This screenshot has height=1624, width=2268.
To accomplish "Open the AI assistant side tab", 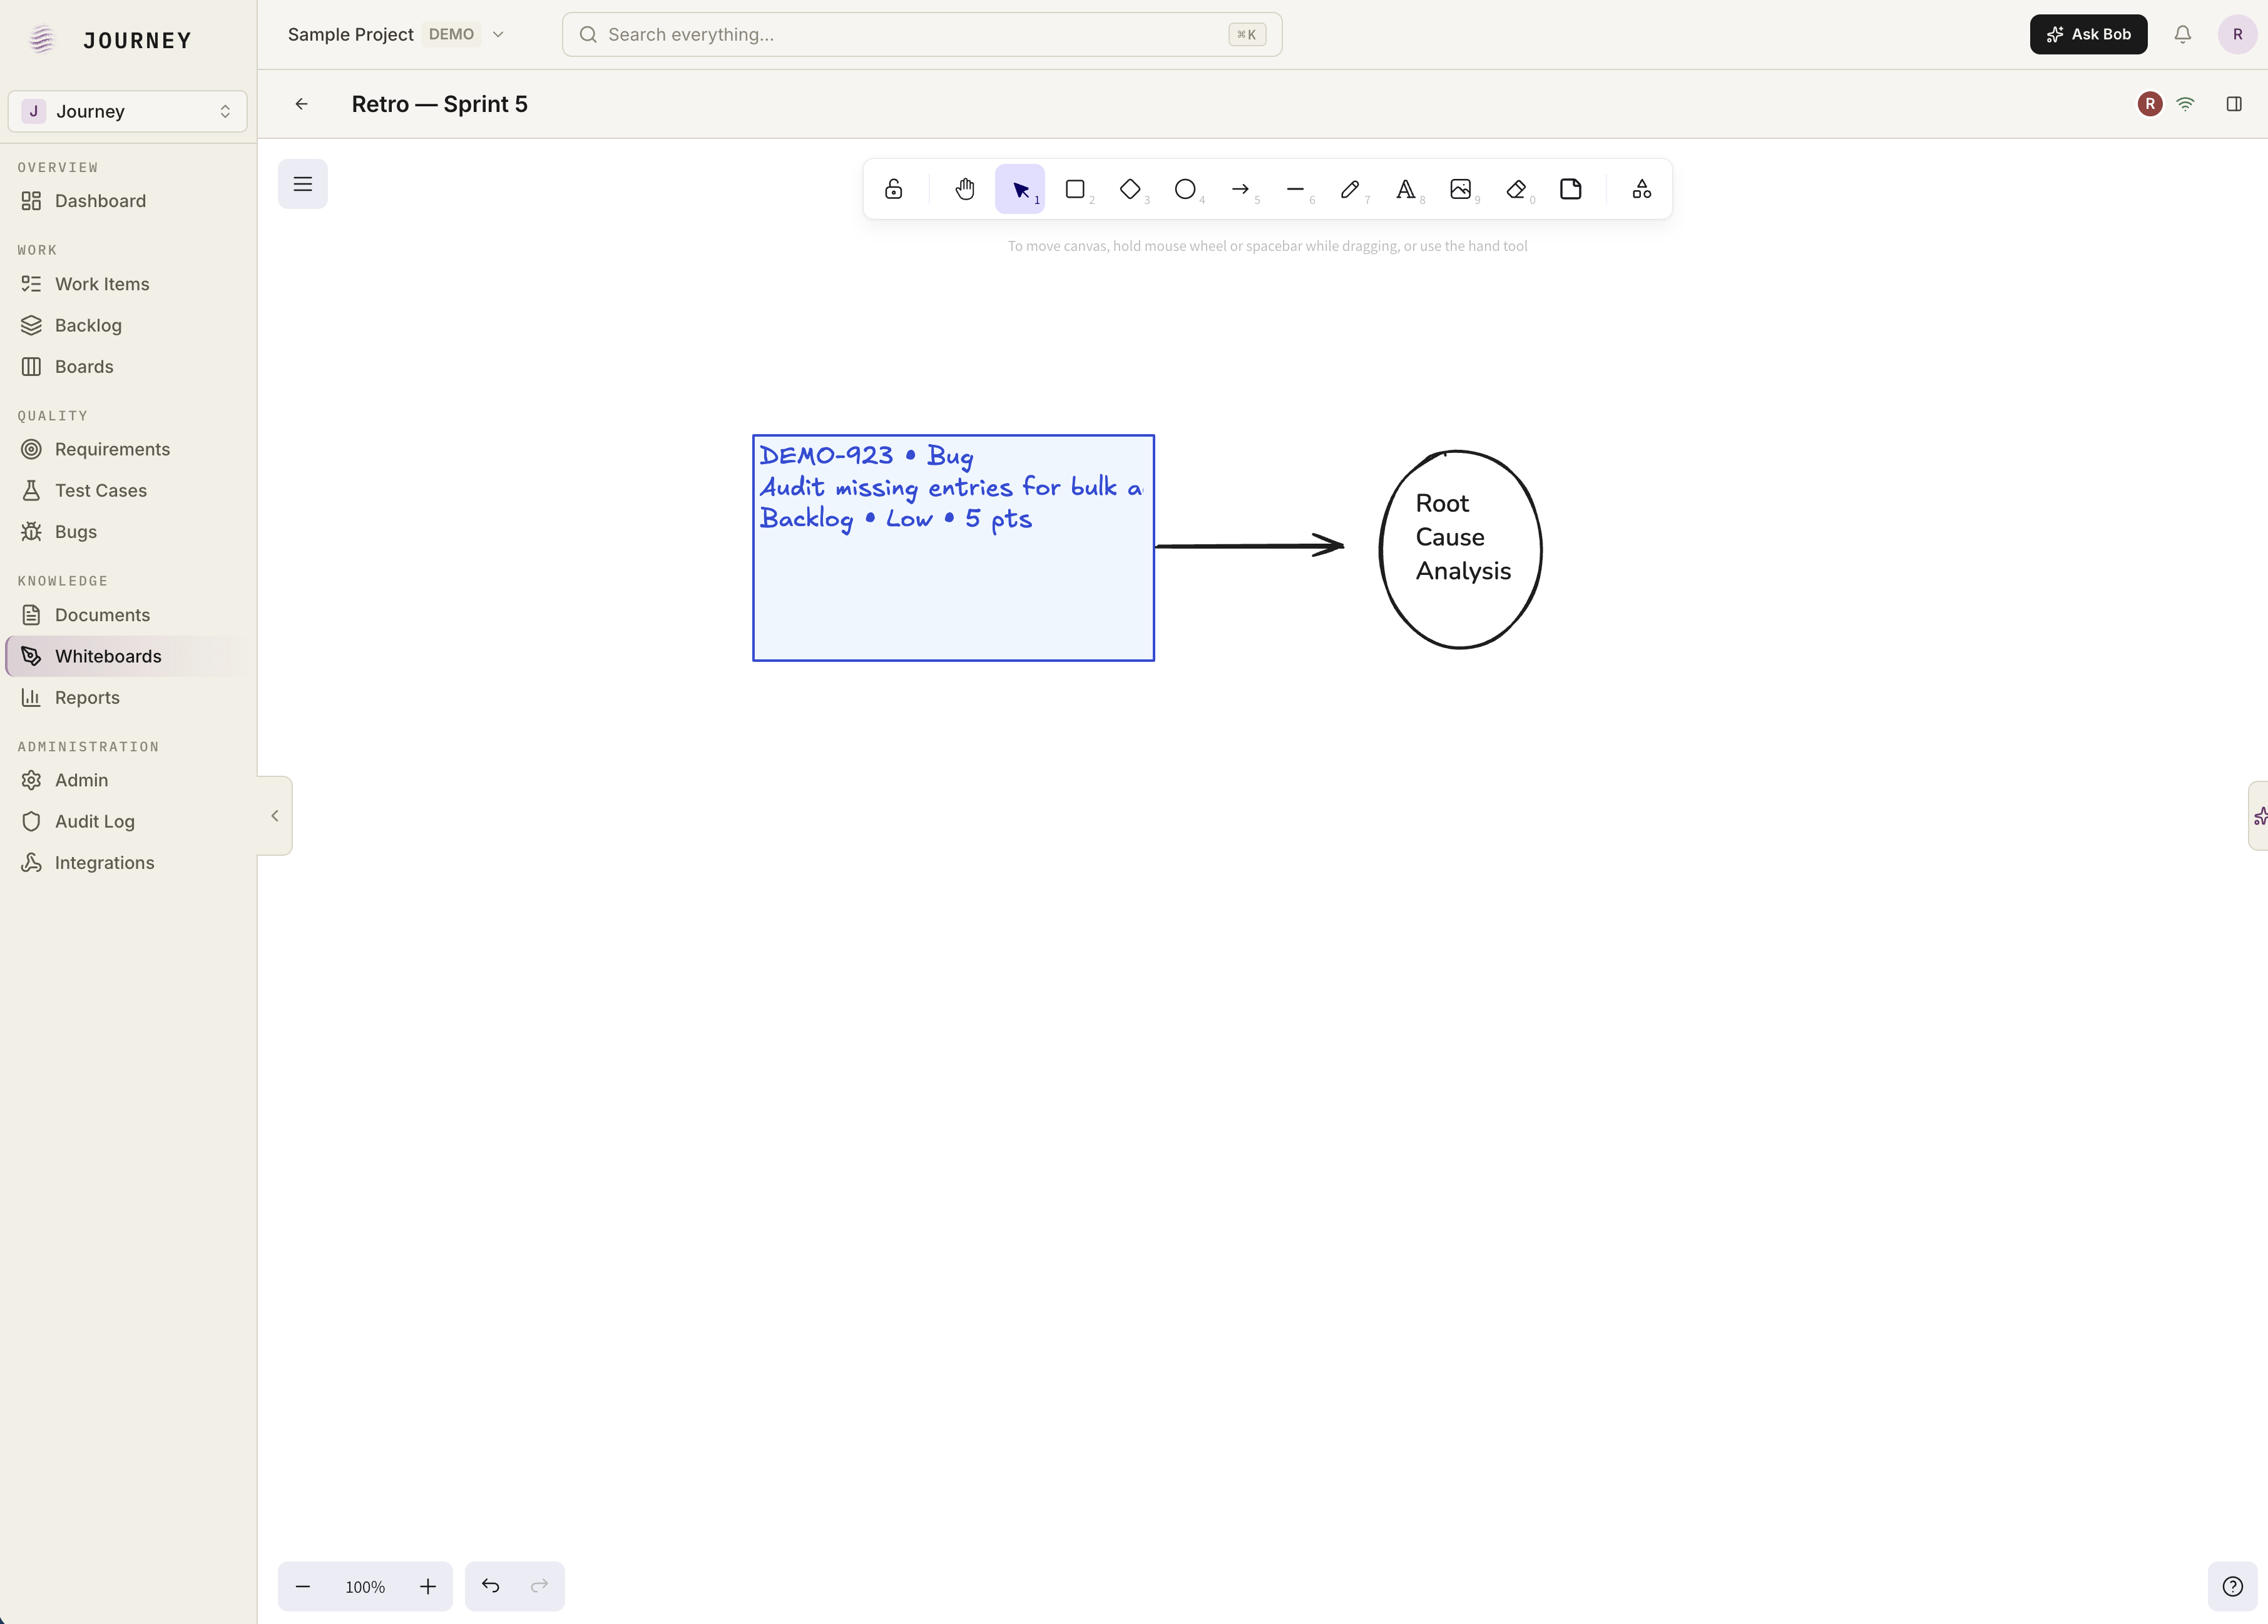I will pyautogui.click(x=2258, y=816).
